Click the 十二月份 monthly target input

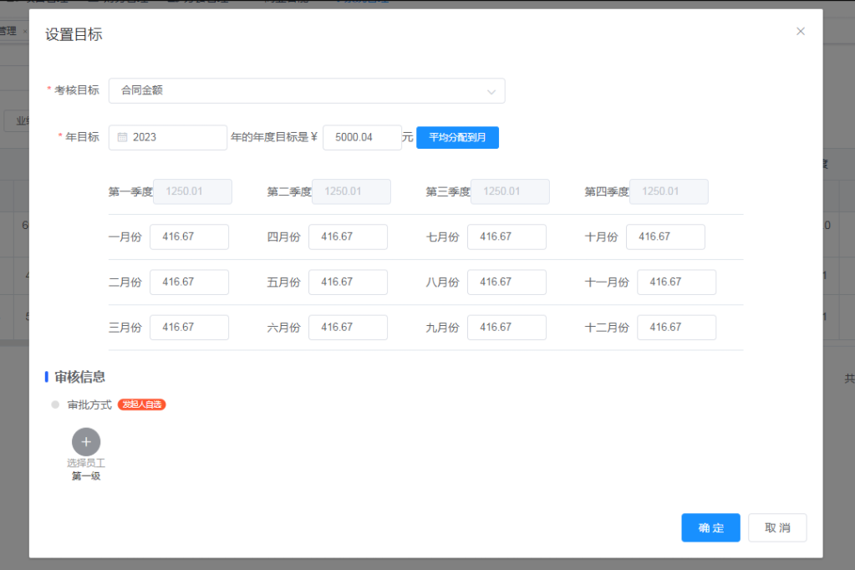676,327
